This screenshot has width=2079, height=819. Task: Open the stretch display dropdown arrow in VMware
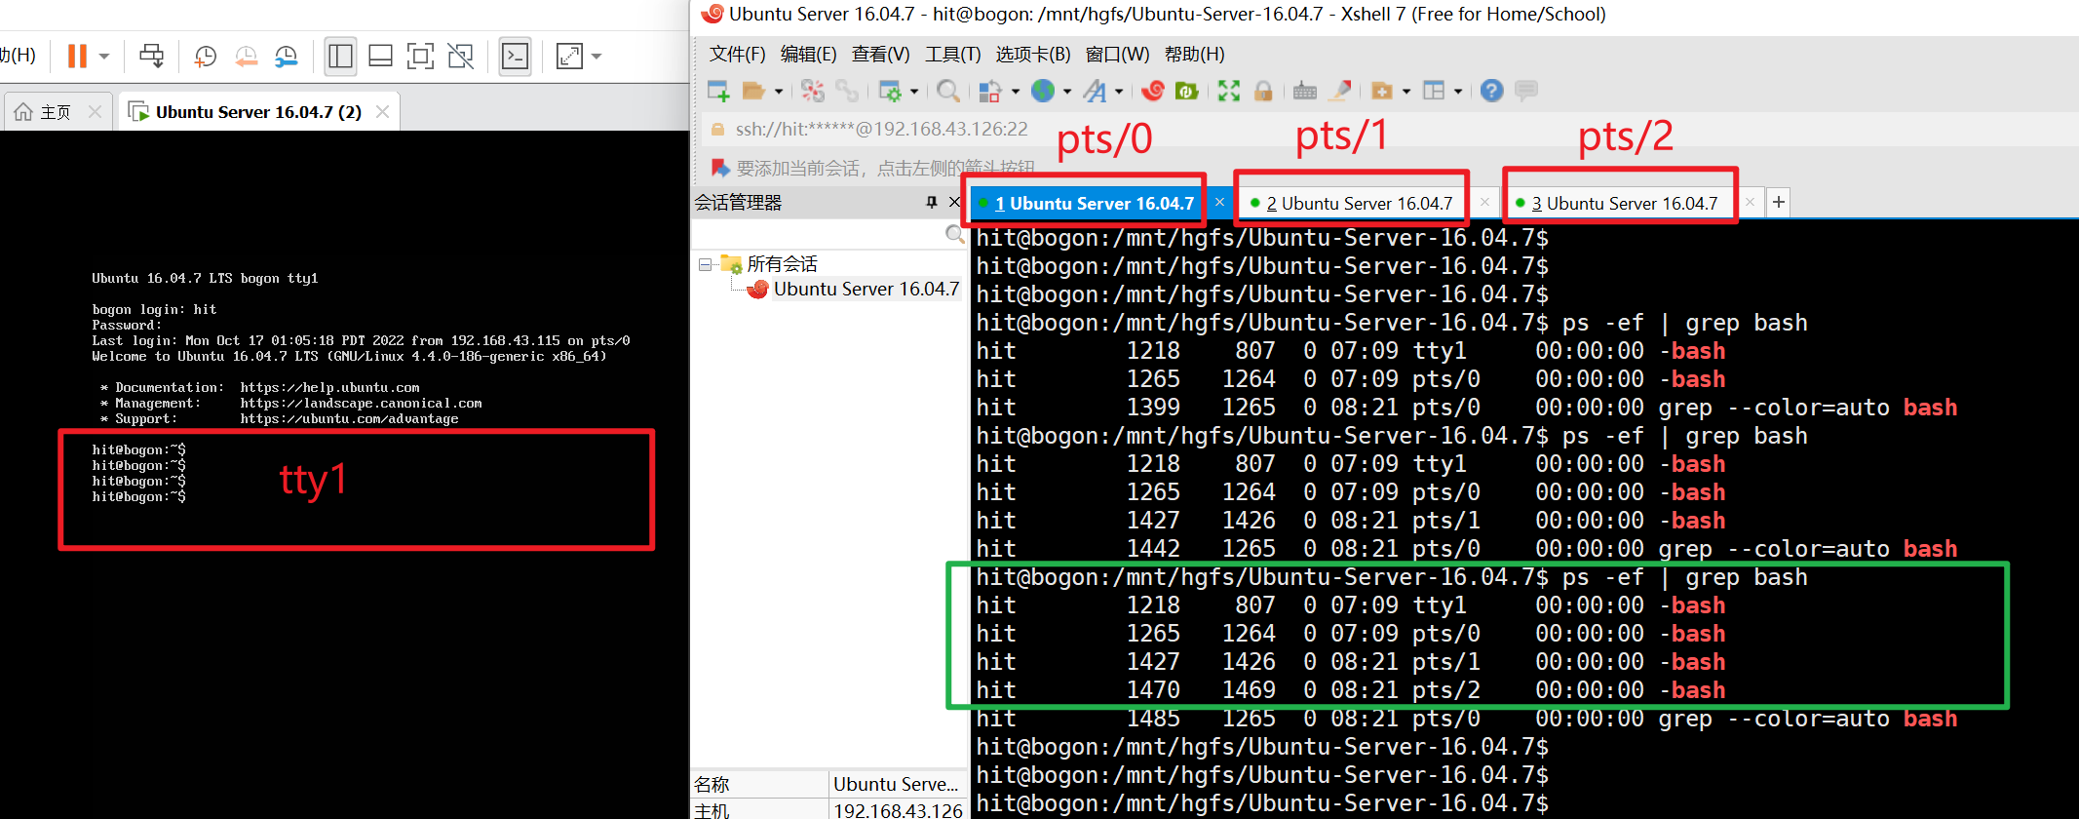tap(597, 57)
